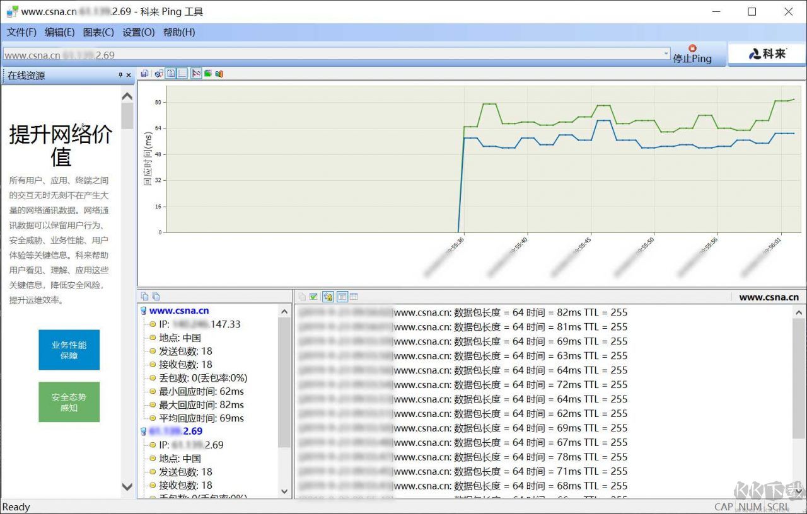Click the summary tree scrollbar up arrow
Screen dimensions: 807x514
284,311
